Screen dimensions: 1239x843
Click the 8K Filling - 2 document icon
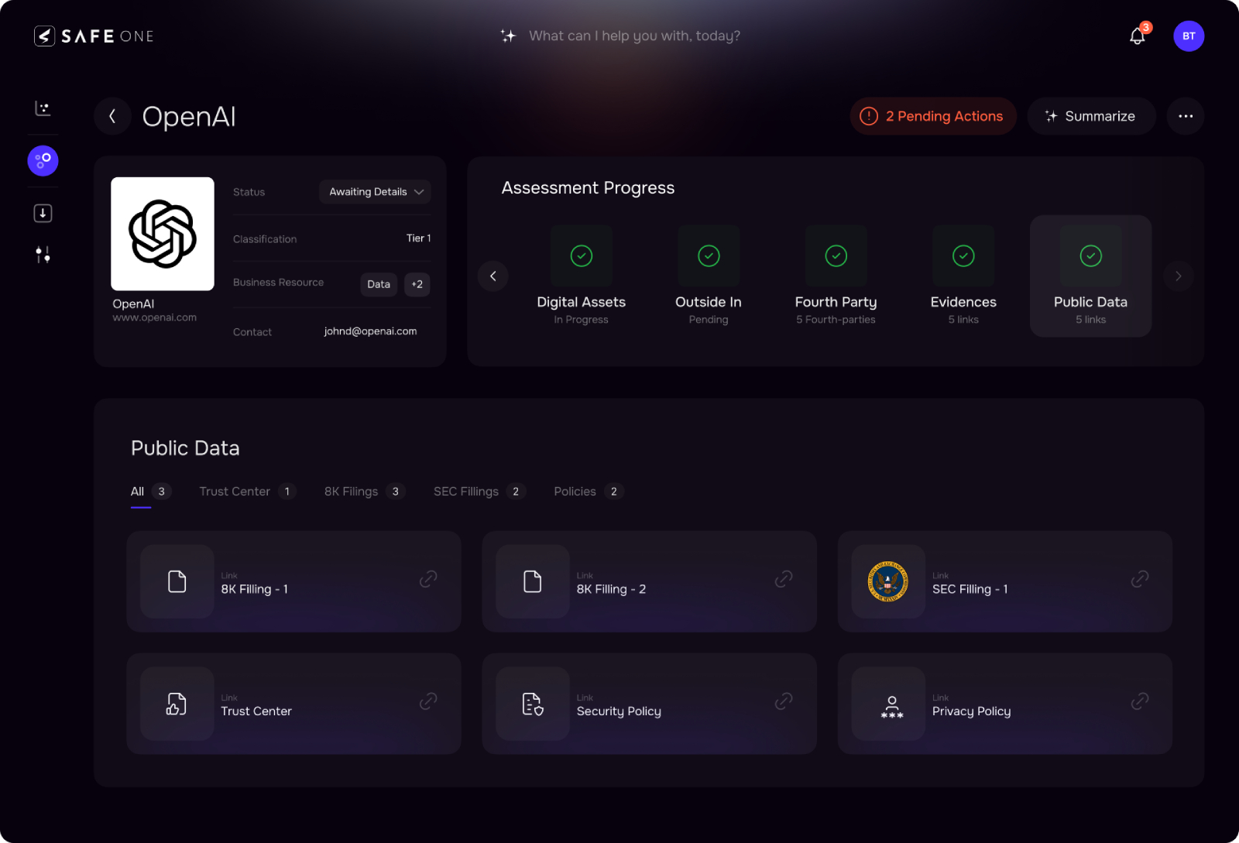point(533,581)
